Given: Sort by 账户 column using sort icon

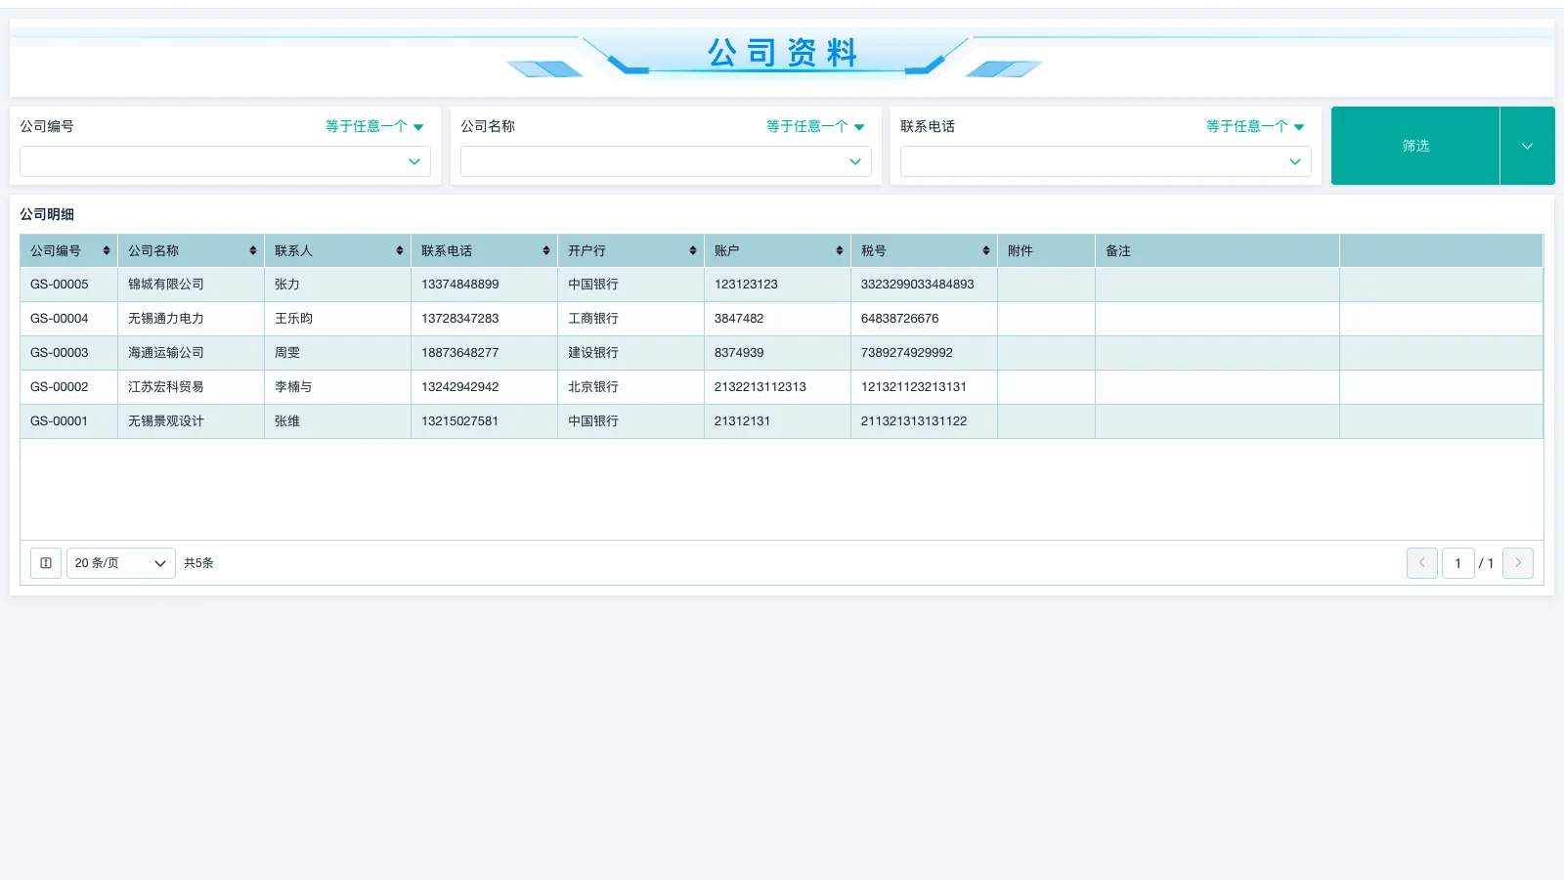Looking at the screenshot, I should click(839, 251).
